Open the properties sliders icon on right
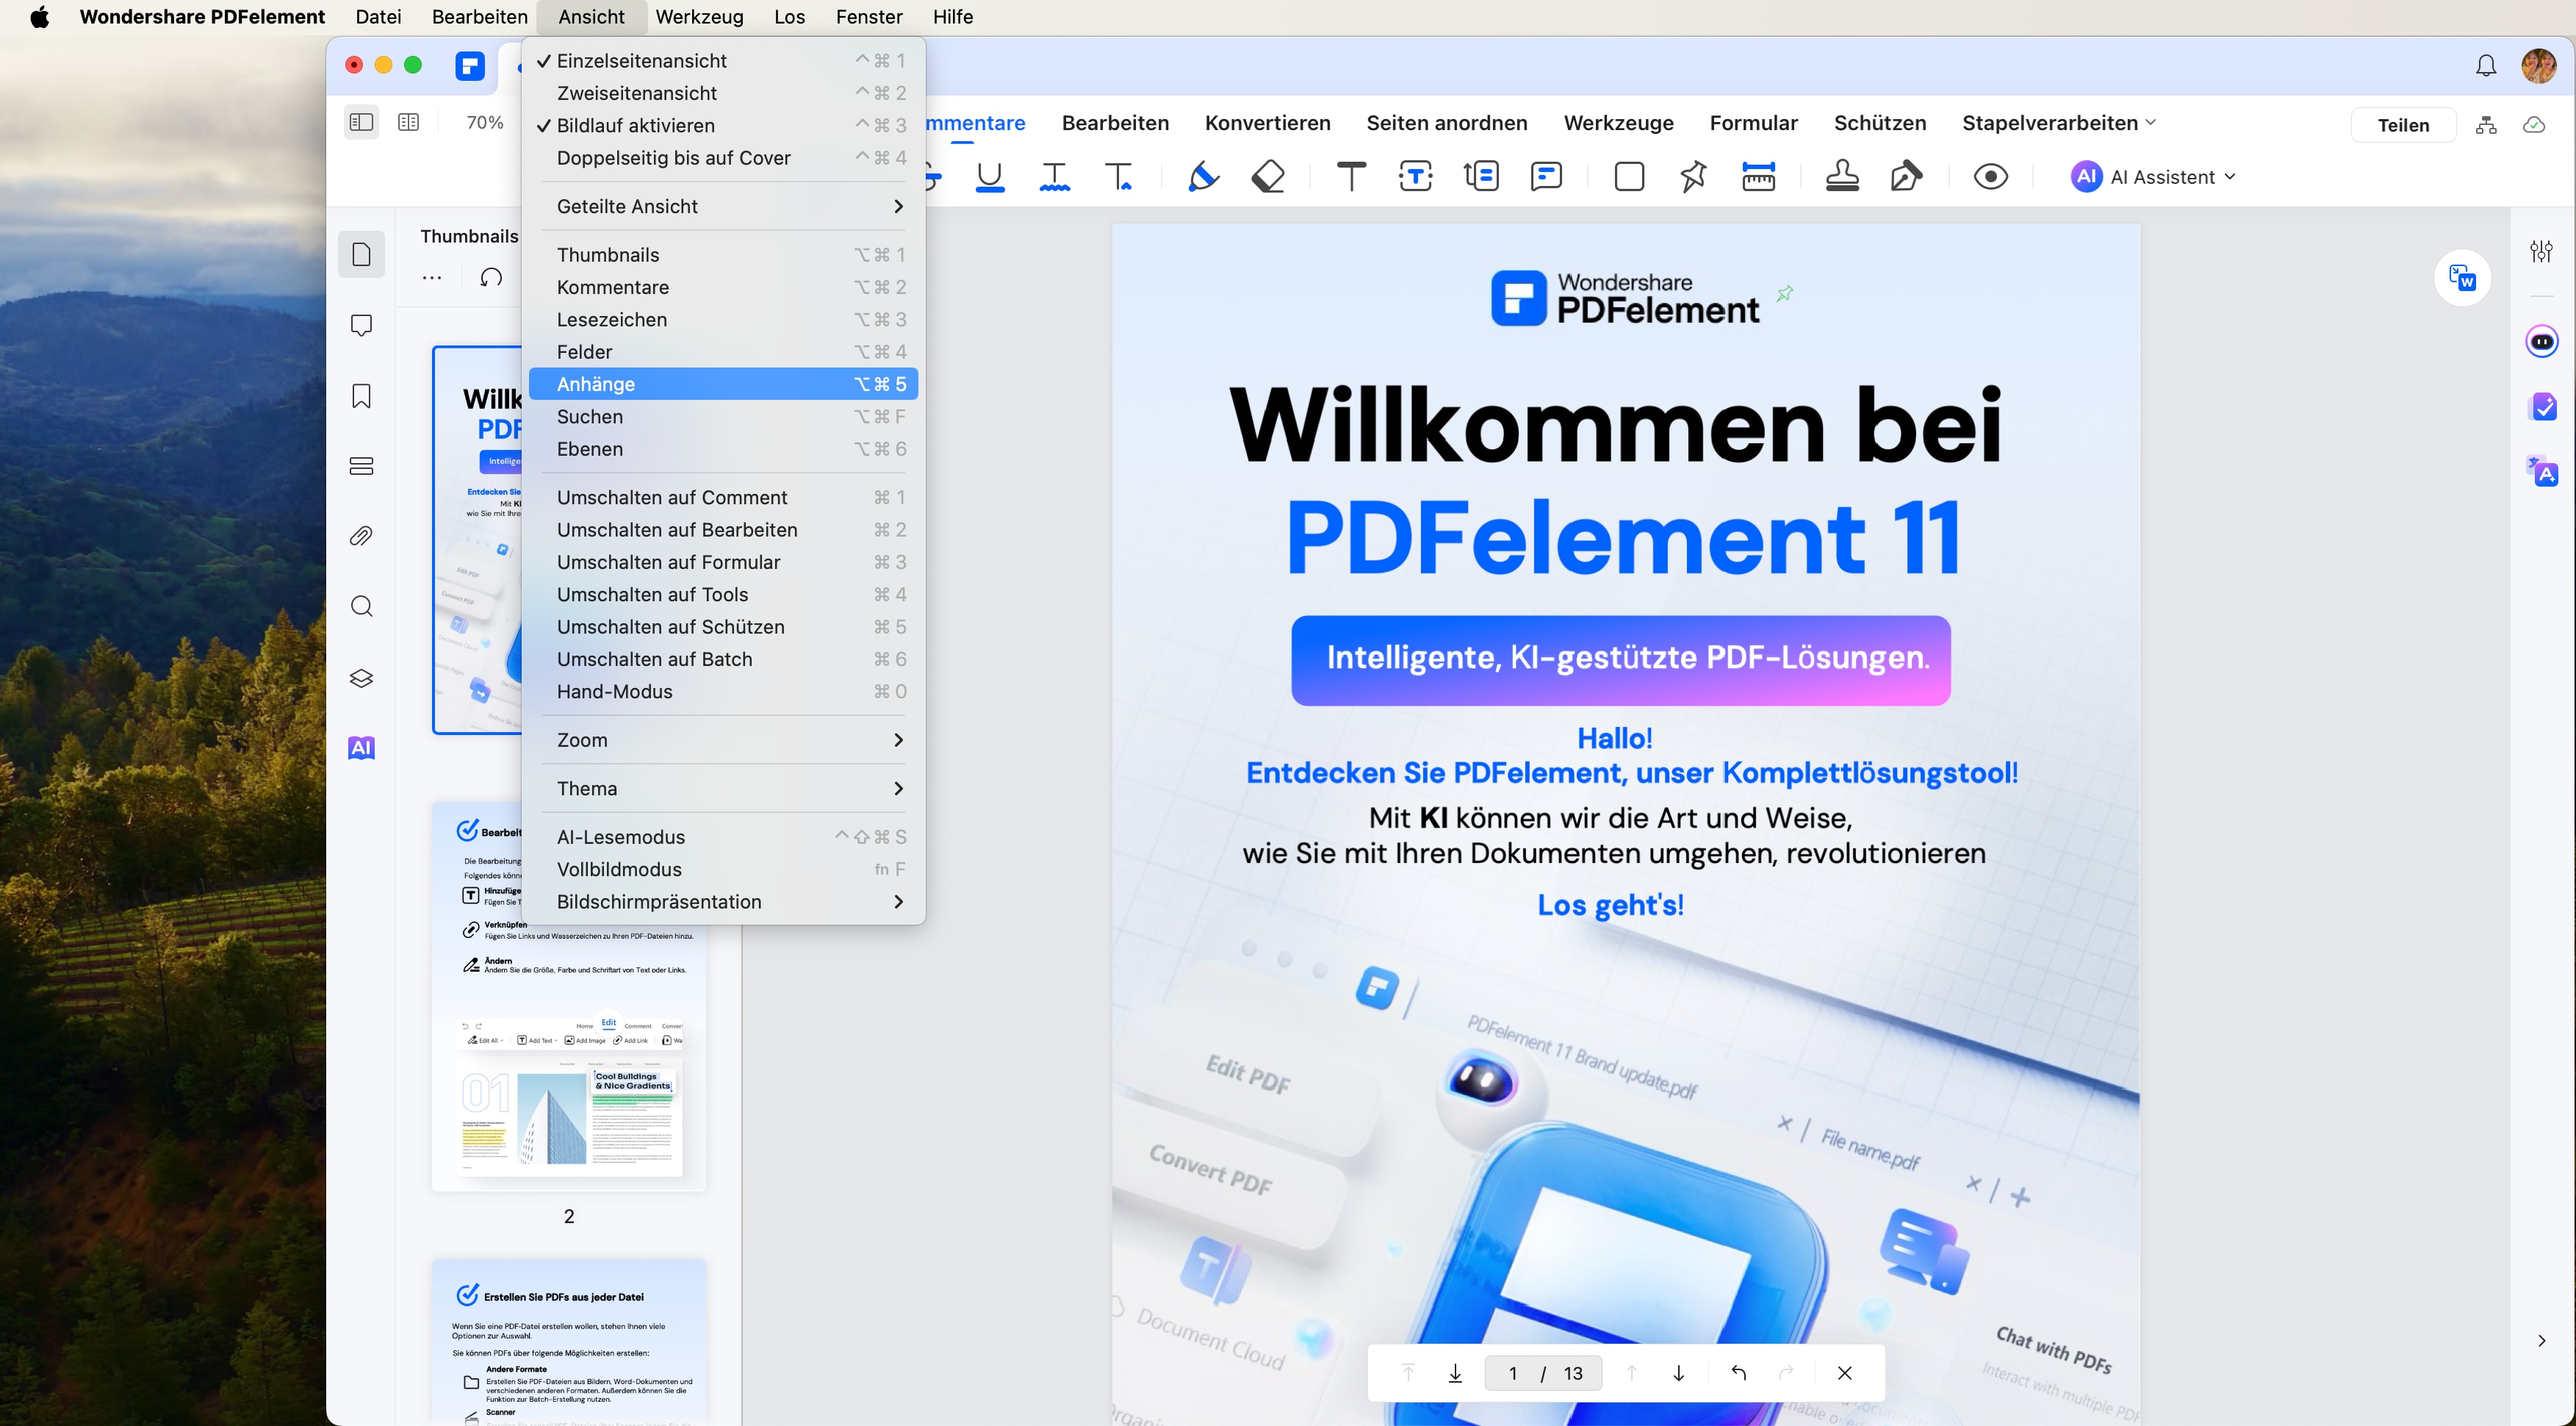The width and height of the screenshot is (2576, 1426). coord(2541,251)
